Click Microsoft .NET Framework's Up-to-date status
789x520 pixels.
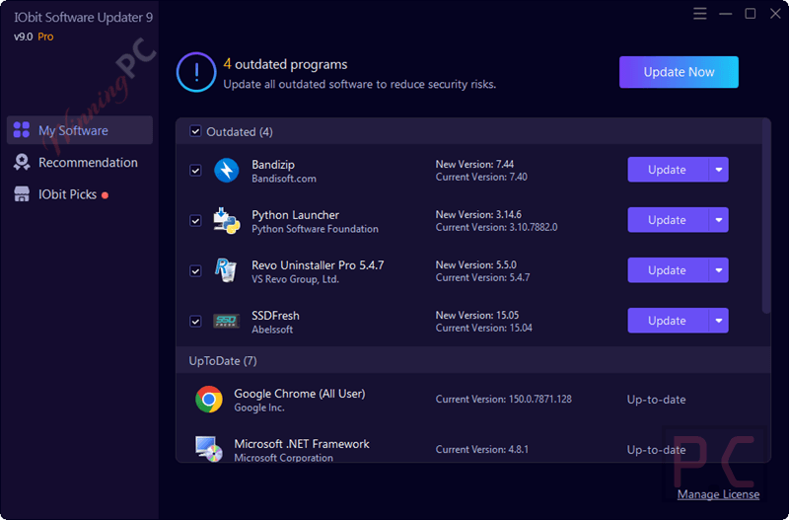pyautogui.click(x=656, y=450)
